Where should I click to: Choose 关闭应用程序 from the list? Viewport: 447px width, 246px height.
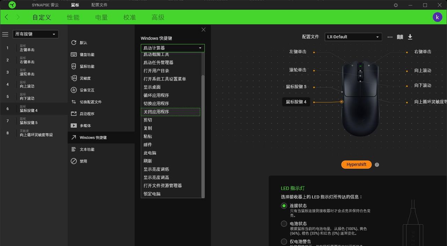[171, 112]
